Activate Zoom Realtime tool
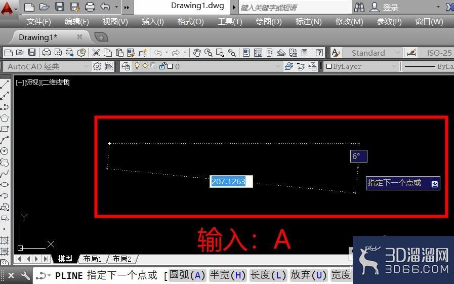Viewport: 454px width, 284px height. coord(208,53)
